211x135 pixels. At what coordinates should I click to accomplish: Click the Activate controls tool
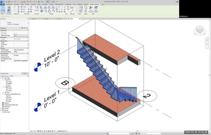(x=36, y=8)
